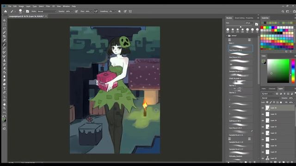Open the Filter menu
296x166 pixels.
pos(48,6)
